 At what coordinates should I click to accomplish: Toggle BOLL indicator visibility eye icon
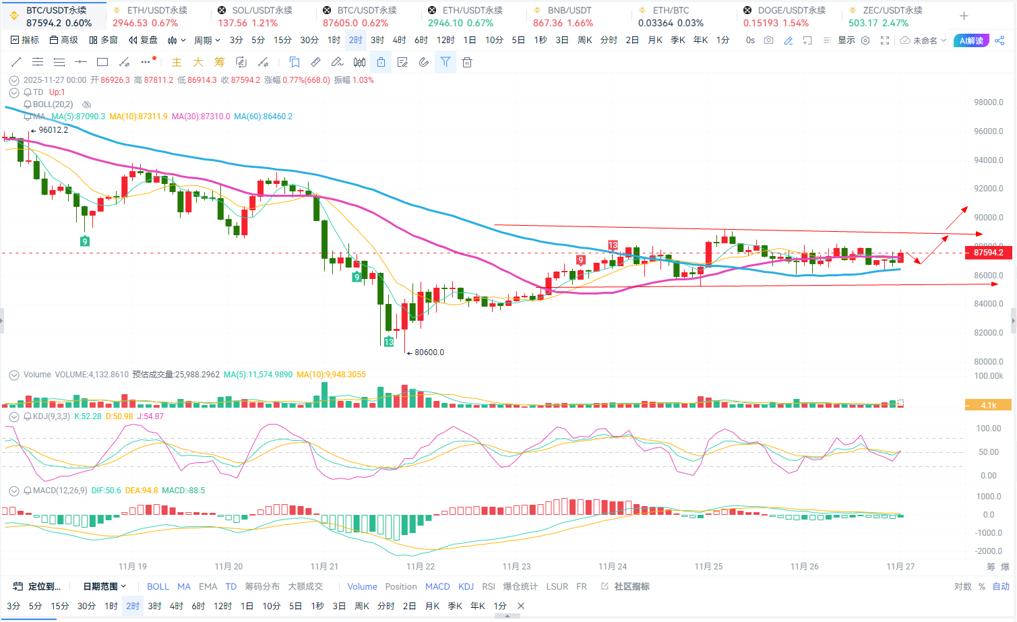click(86, 104)
